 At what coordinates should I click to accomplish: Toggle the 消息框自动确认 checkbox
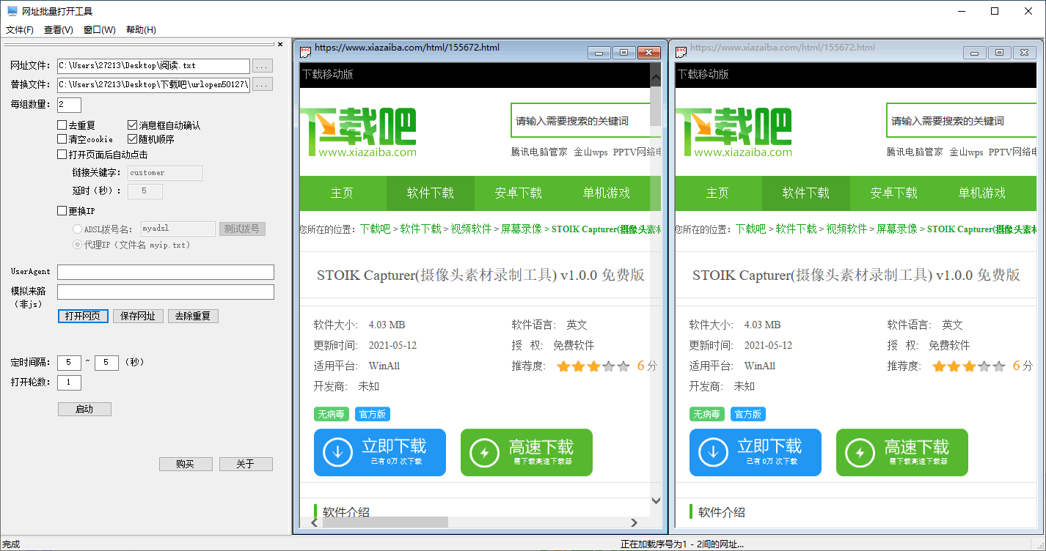click(133, 125)
